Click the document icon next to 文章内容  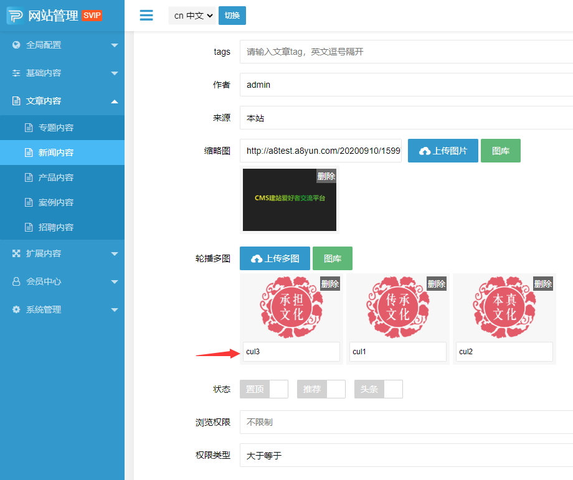click(15, 101)
